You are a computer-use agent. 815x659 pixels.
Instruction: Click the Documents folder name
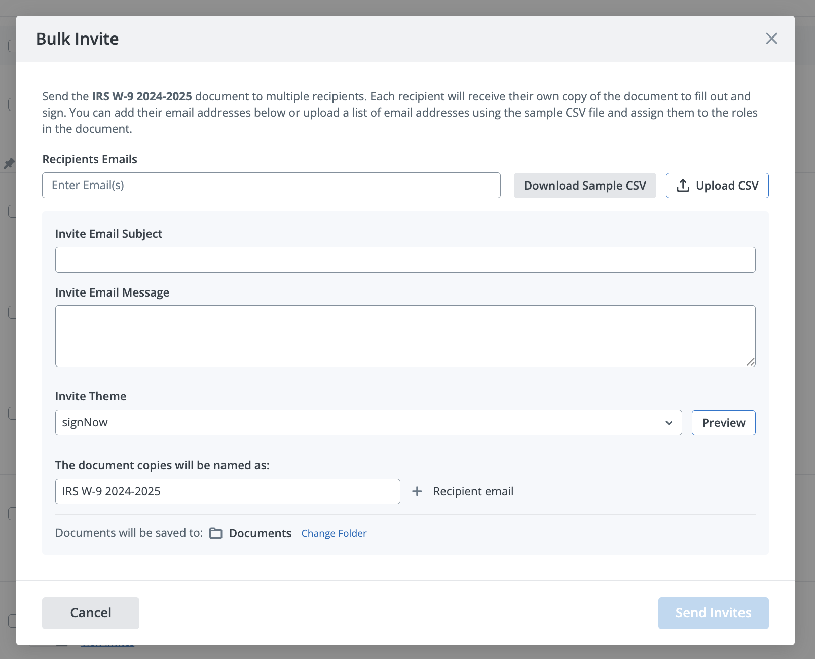260,533
